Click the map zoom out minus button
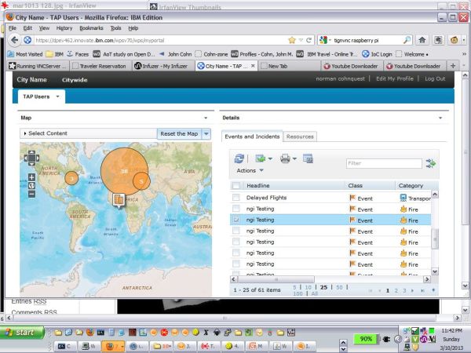471x353 pixels. pos(32,194)
